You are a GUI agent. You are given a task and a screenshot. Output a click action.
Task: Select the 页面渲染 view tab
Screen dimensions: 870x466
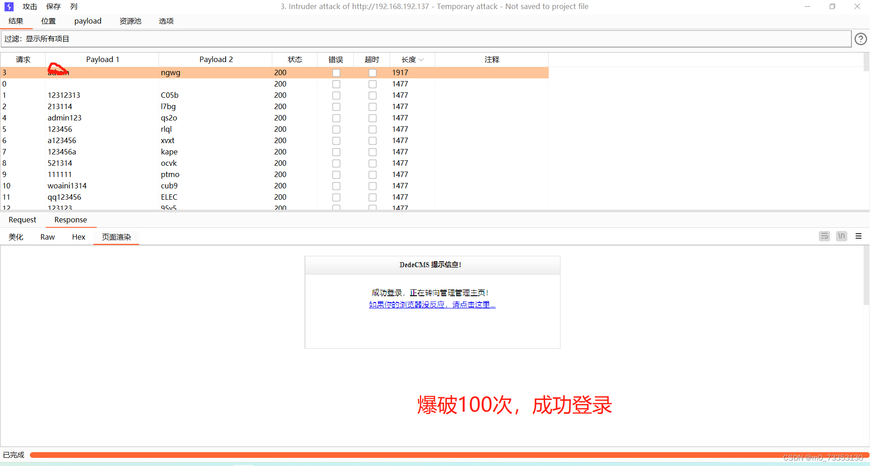[x=116, y=237]
